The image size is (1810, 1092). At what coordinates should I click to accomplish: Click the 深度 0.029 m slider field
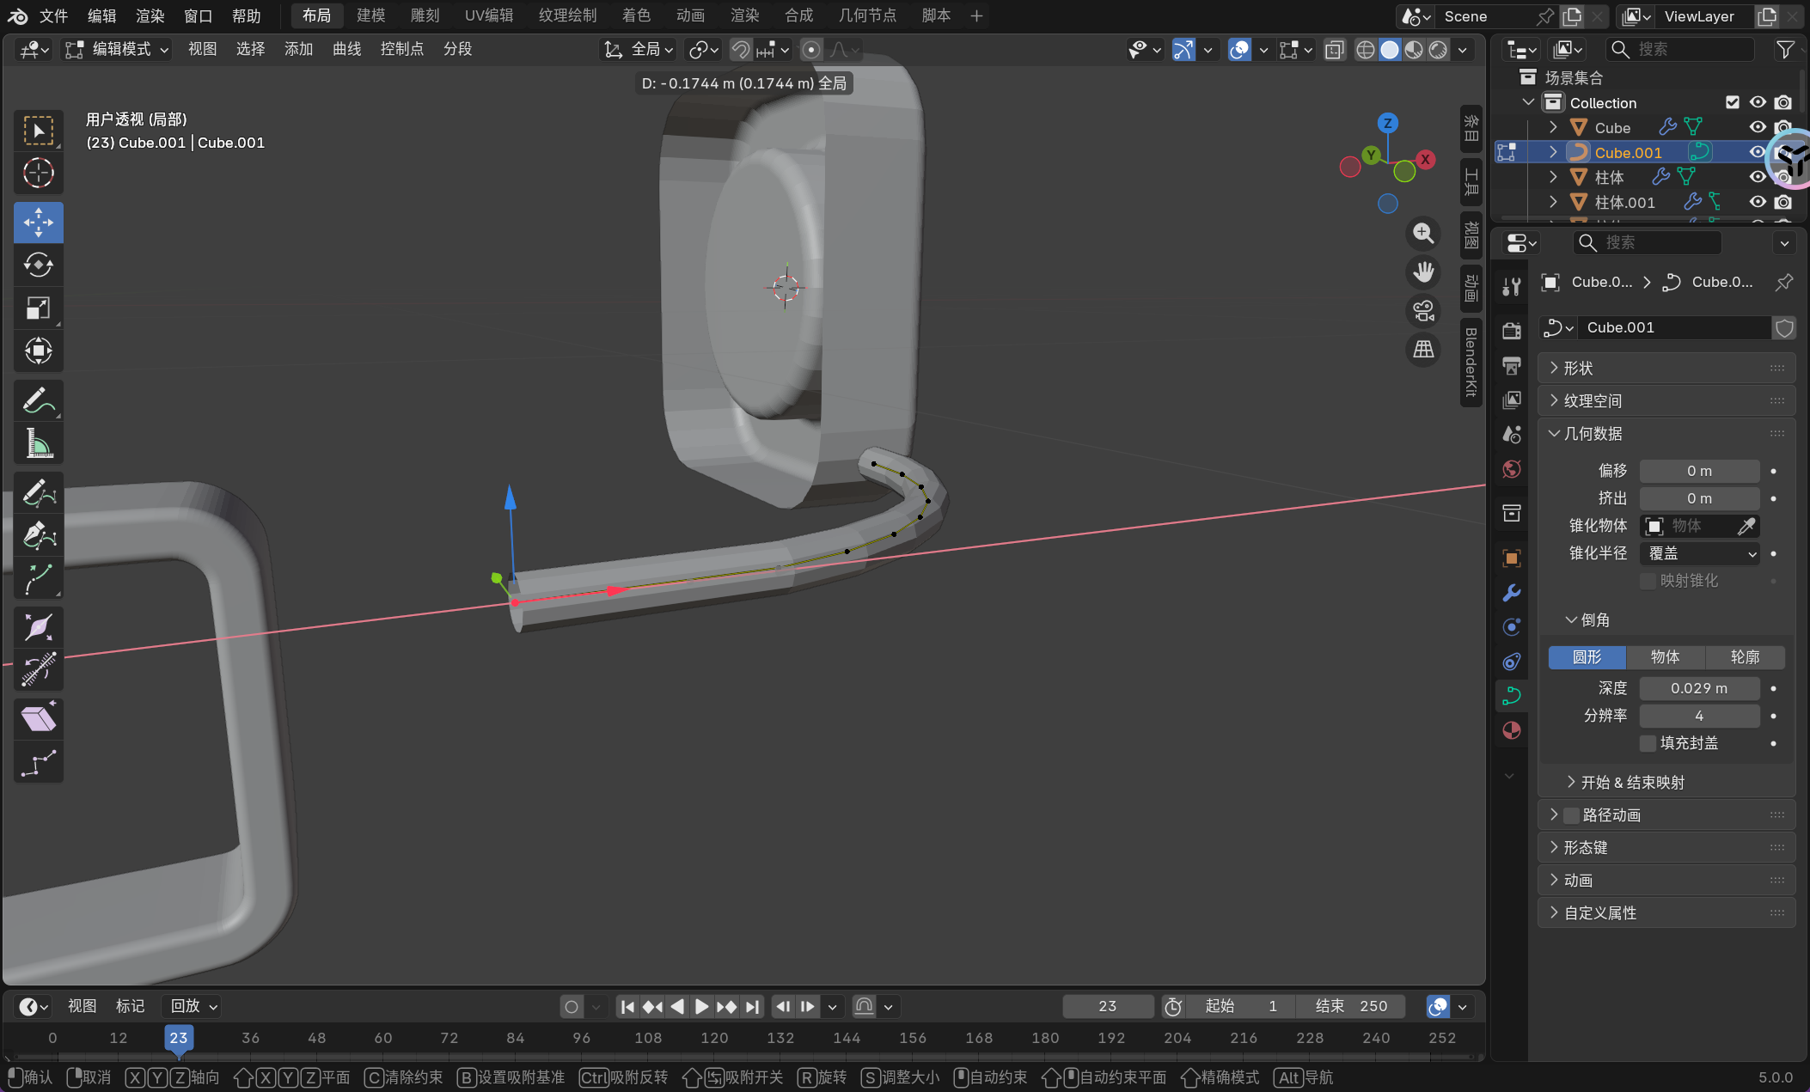click(1698, 688)
